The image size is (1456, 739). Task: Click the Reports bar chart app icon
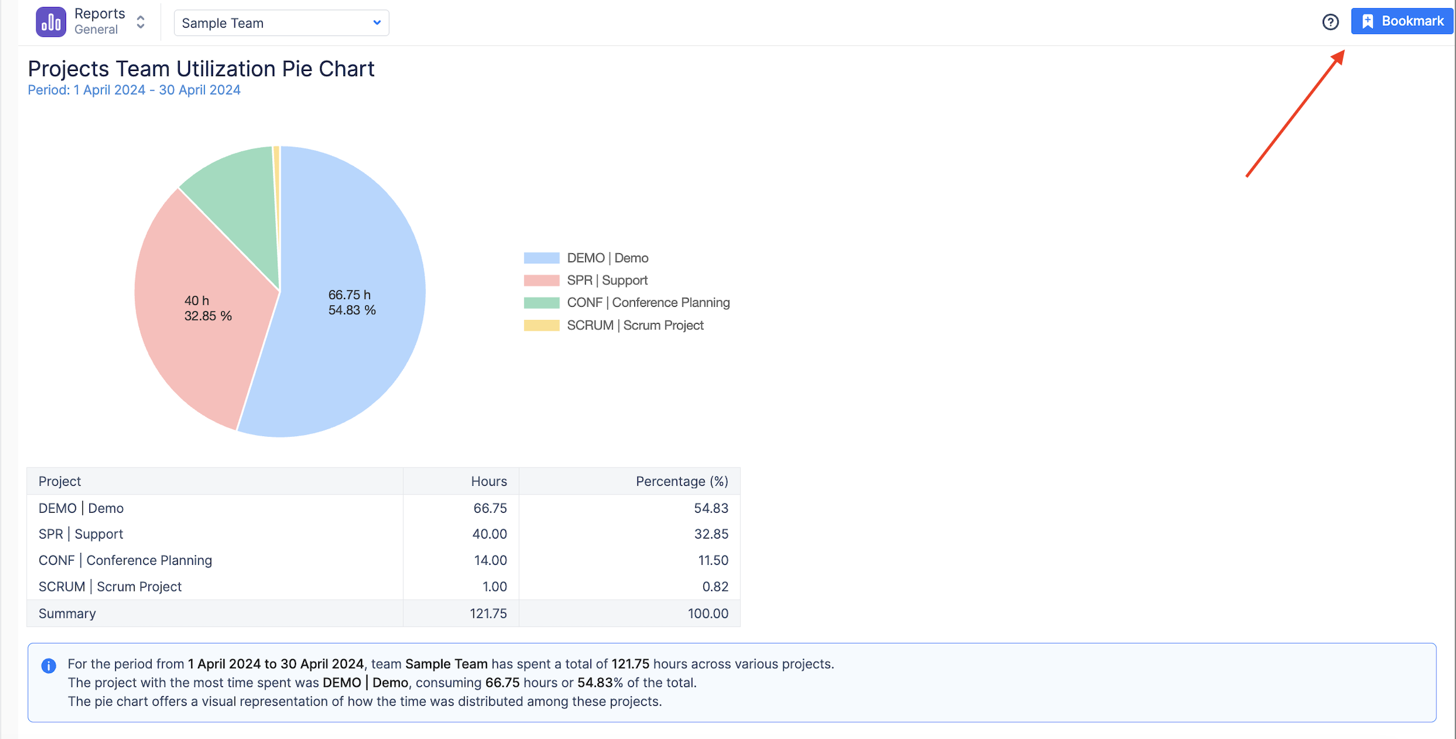click(50, 23)
